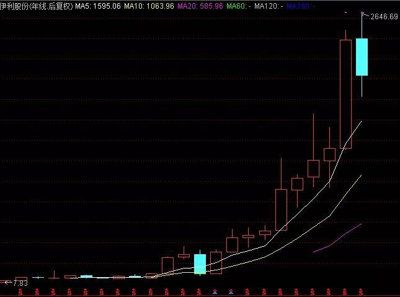Click the 伊利股份(年线,后复权) chart title
The width and height of the screenshot is (400, 297).
[x=37, y=6]
